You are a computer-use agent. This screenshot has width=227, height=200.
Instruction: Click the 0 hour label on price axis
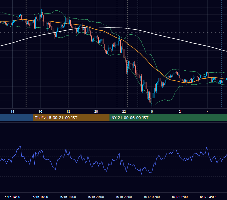tap(152, 112)
